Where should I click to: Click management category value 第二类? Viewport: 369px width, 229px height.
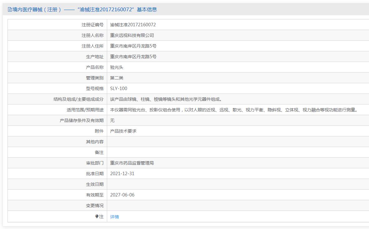117,78
